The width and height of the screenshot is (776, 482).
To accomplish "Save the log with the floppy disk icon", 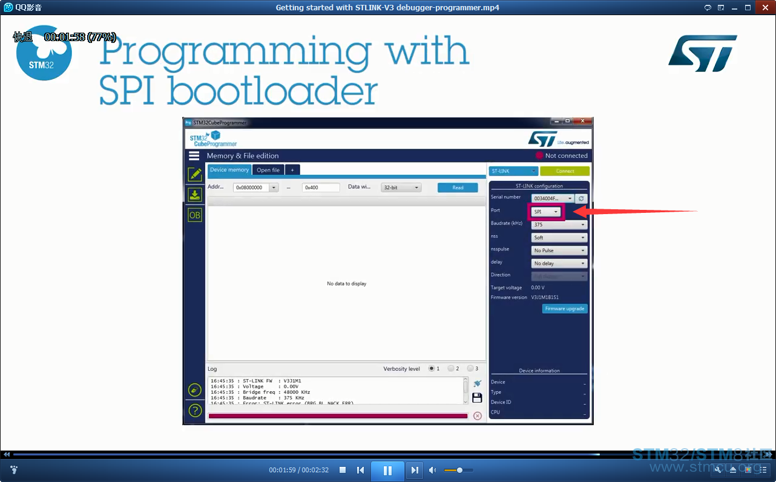I will click(x=477, y=397).
